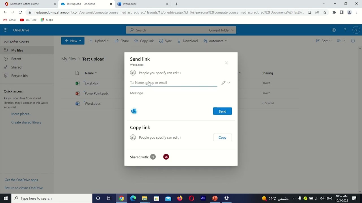The height and width of the screenshot is (203, 362).
Task: Open the Automate dropdown
Action: pos(215,41)
